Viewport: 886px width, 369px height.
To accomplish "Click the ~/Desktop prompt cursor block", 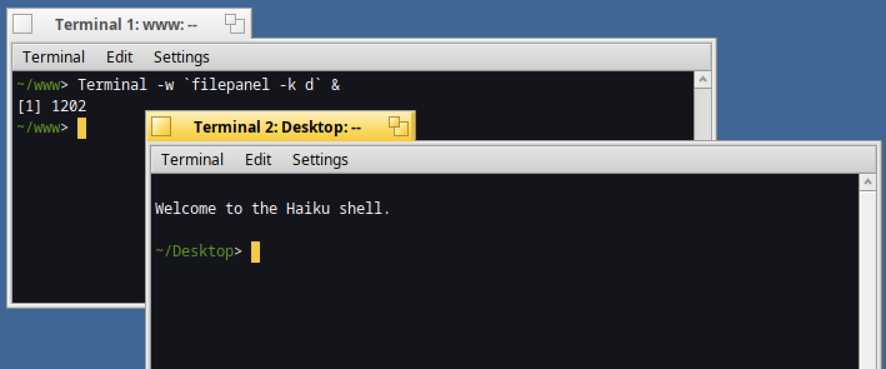I will click(x=256, y=251).
